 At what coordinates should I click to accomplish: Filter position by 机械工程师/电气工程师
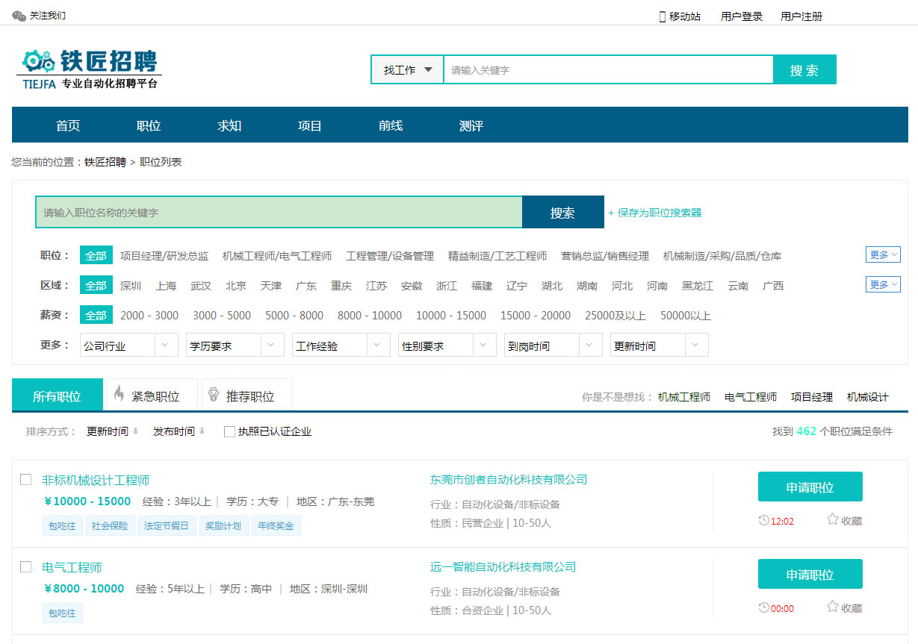277,255
